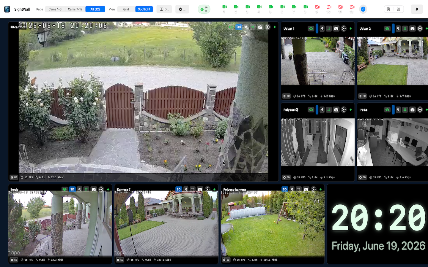Unmute the Udvar 2 camera audio
428x267 pixels.
[398, 28]
